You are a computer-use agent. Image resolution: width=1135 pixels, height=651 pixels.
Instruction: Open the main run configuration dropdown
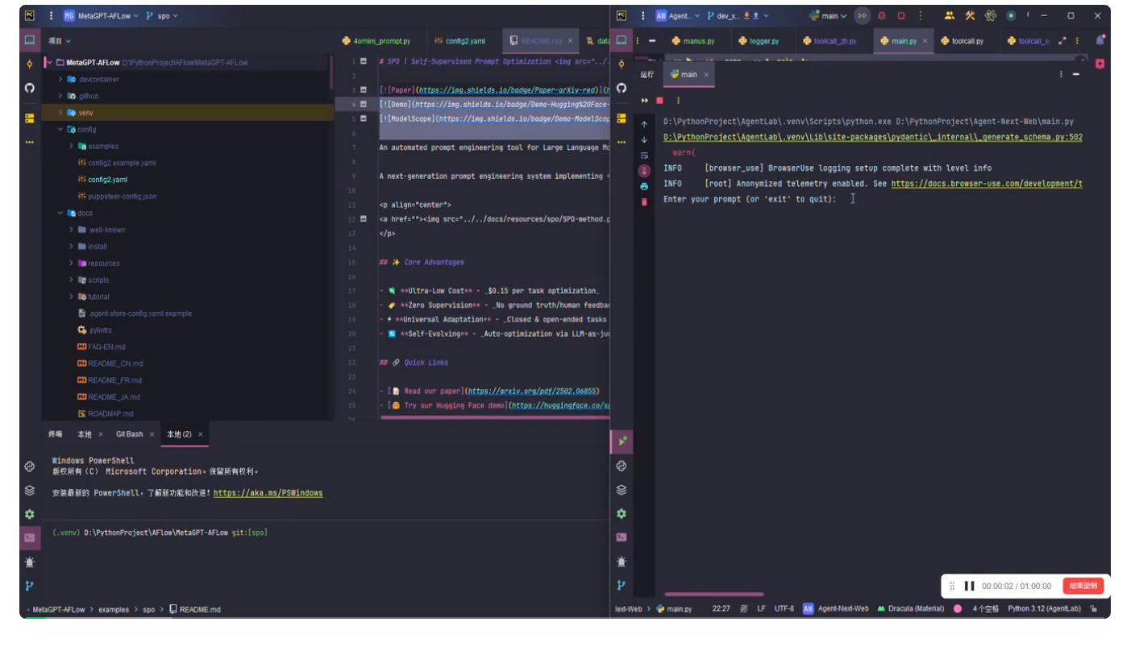coord(829,15)
